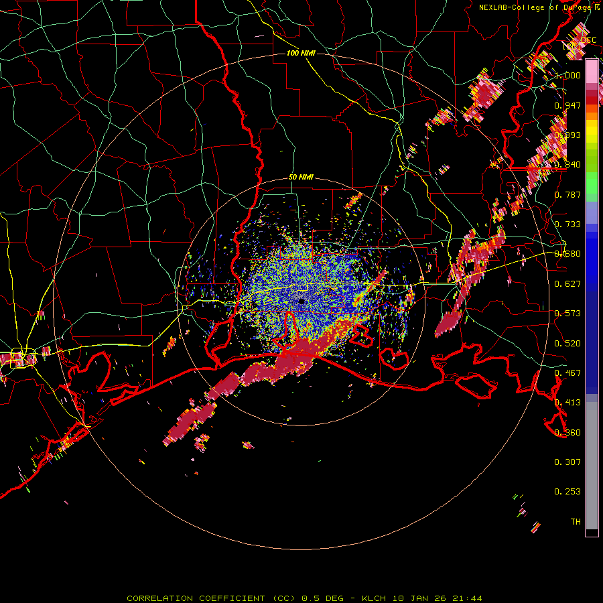Click the 50 NMI range ring label
The image size is (603, 603).
tap(301, 178)
